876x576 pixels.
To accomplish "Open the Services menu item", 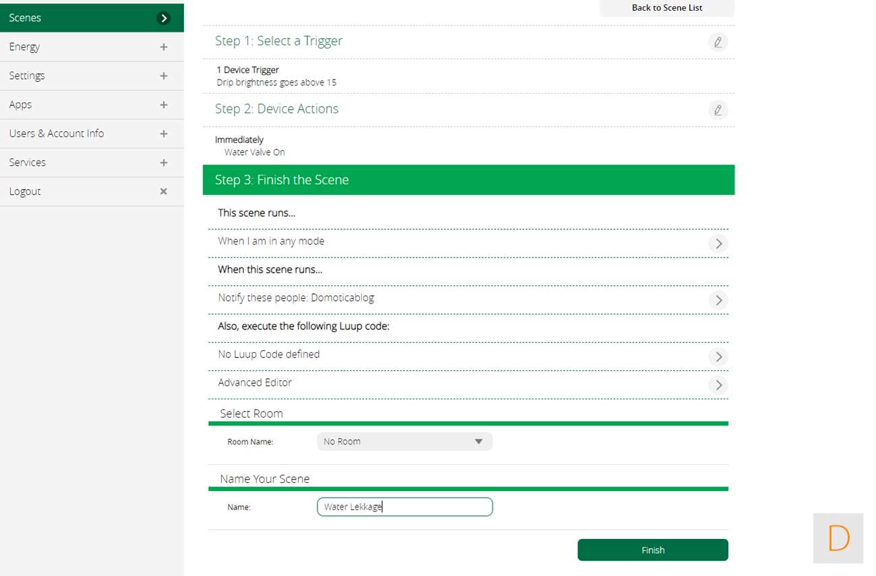I will 28,163.
